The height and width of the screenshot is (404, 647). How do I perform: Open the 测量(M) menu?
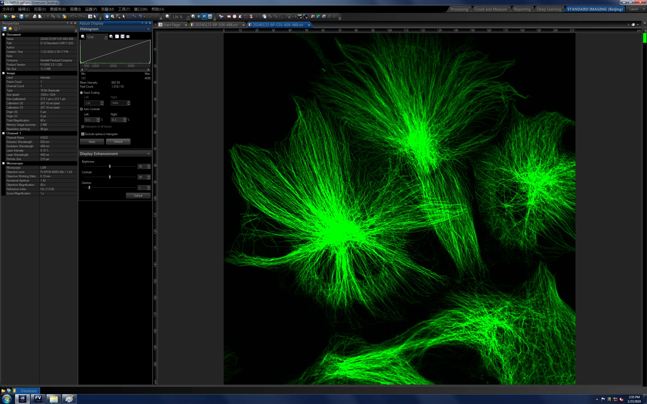tap(107, 9)
